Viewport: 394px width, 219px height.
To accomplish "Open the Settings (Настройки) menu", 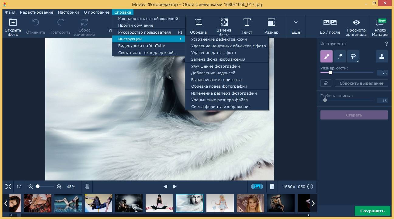I will pyautogui.click(x=68, y=12).
